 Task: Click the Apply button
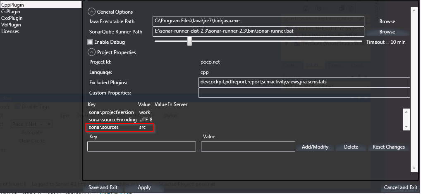(144, 187)
